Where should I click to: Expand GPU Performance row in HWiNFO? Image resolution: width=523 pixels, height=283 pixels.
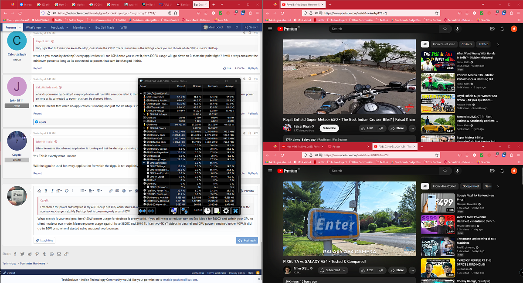click(x=145, y=187)
